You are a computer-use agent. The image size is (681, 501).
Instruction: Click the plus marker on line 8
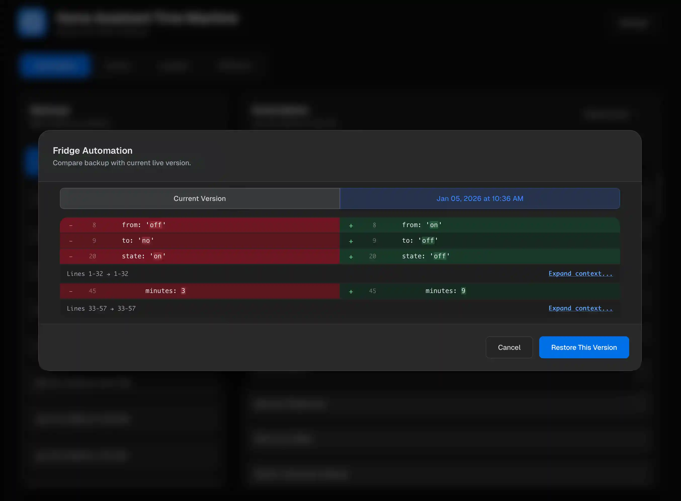[x=351, y=225]
